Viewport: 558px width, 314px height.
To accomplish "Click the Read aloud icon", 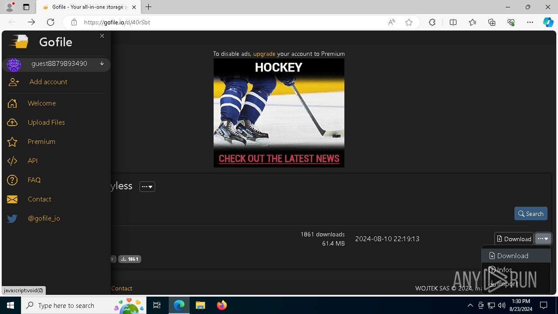I will click(391, 22).
